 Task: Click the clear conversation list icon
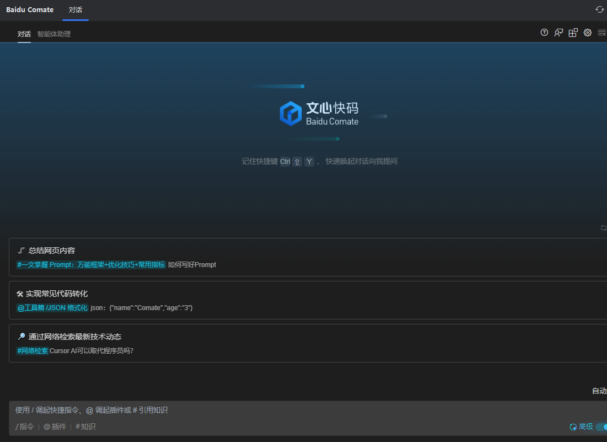point(602,33)
